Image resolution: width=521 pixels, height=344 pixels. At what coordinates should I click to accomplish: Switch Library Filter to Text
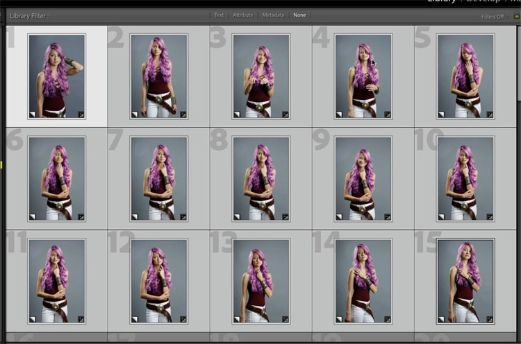(x=219, y=15)
